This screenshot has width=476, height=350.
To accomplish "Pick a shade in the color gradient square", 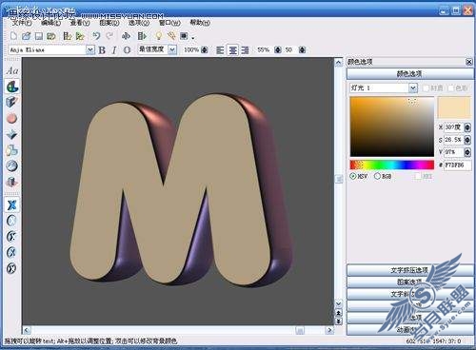I will pyautogui.click(x=392, y=126).
